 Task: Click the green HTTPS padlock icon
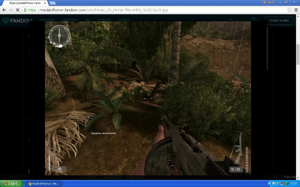(x=25, y=10)
